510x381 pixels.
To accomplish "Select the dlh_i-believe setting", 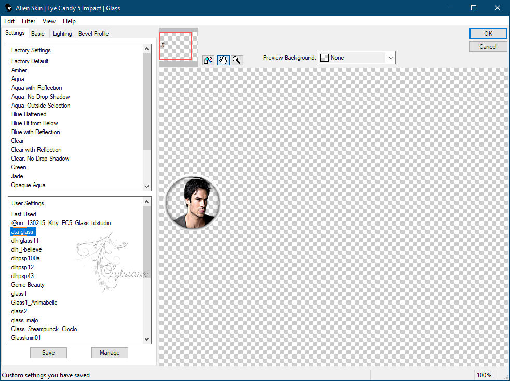I will click(26, 249).
